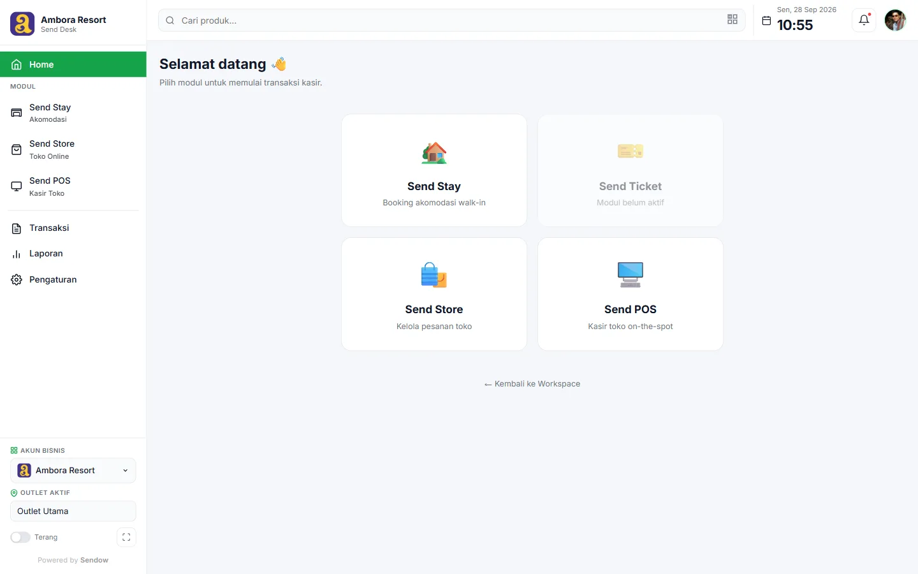This screenshot has width=918, height=574.
Task: Open the Send Store module card
Action: 434,294
